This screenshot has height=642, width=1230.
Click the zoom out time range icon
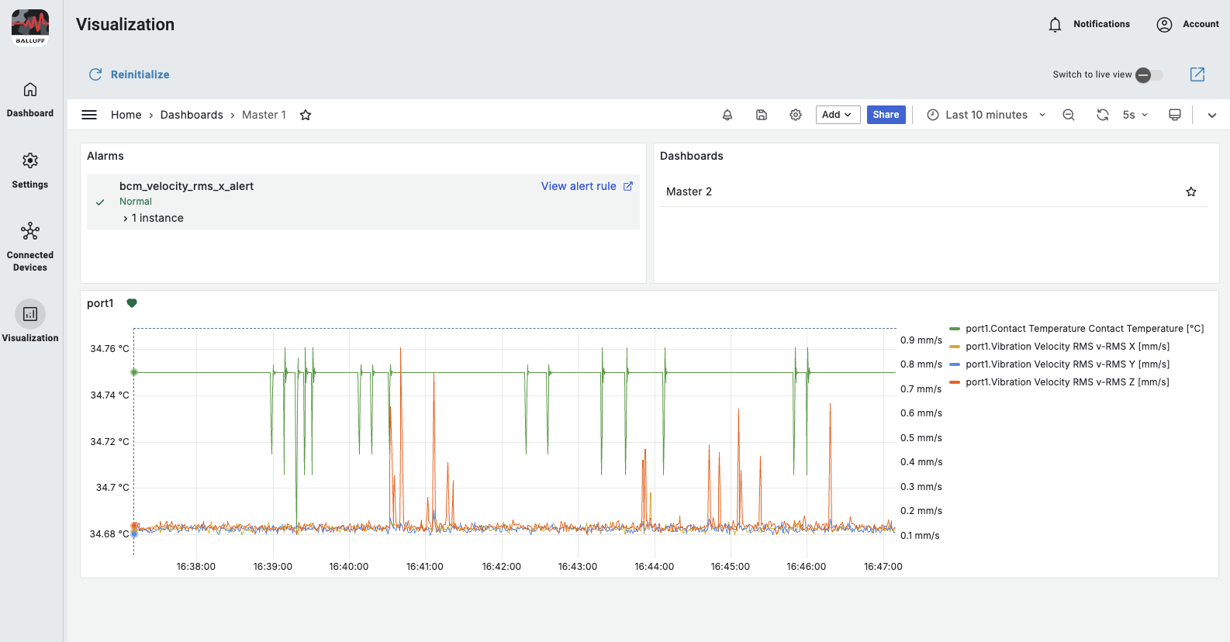(1069, 115)
